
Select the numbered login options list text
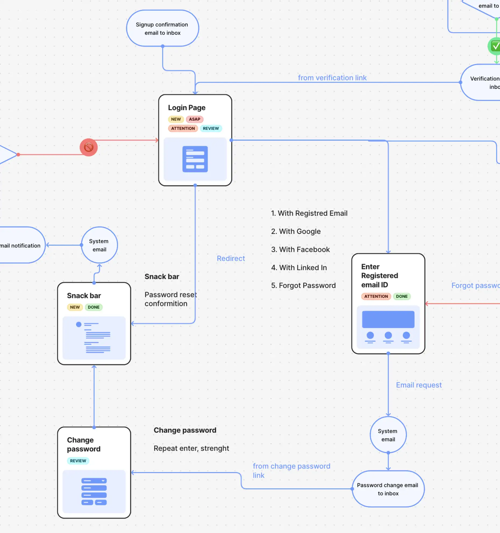click(303, 249)
